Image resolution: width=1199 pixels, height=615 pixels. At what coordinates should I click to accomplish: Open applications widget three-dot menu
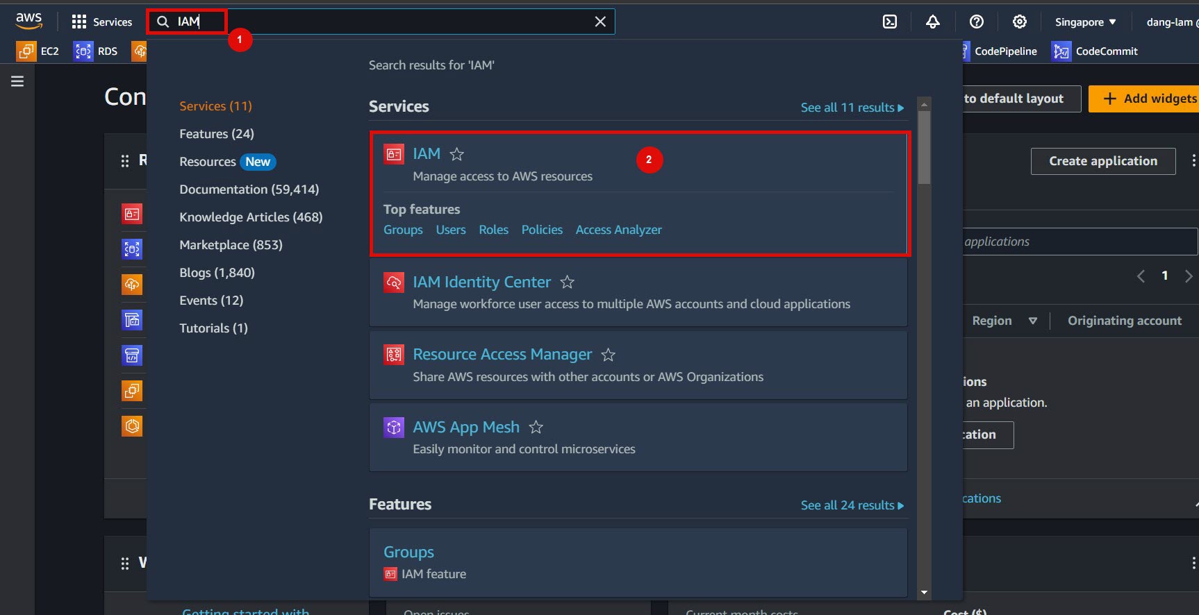click(x=1193, y=161)
